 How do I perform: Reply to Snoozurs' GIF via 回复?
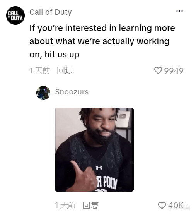[x=90, y=206]
